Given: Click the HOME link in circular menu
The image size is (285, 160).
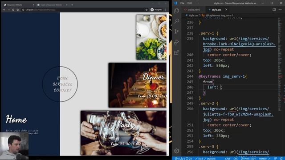Looking at the screenshot, I should (x=63, y=78).
